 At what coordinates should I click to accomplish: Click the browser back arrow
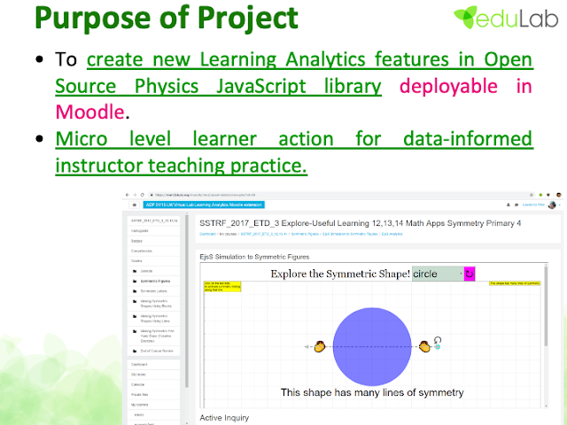128,195
